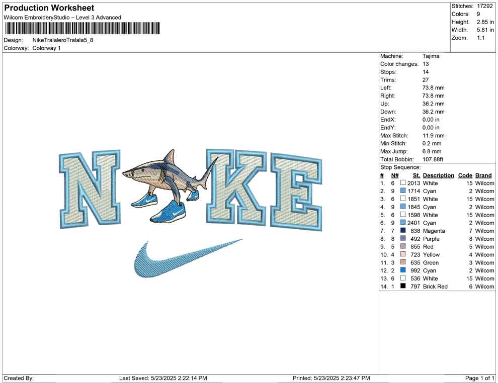Click 'Last Saved: 5/23/2025 2:22:14 PM' in footer

pos(163,378)
